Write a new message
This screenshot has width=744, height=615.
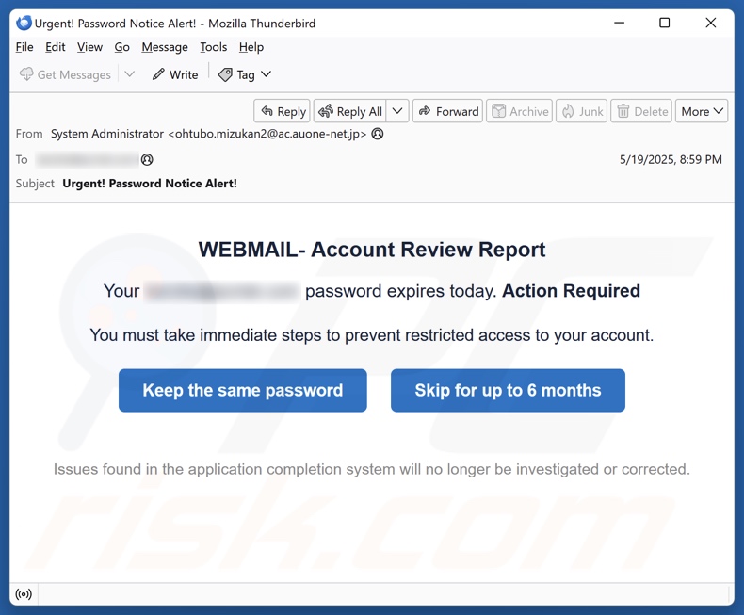tap(175, 74)
